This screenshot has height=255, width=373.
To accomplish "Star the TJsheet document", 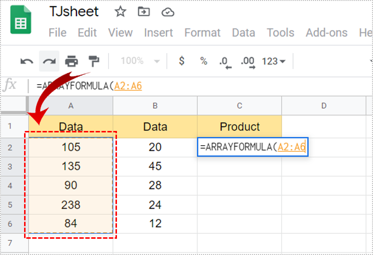I will tap(120, 12).
